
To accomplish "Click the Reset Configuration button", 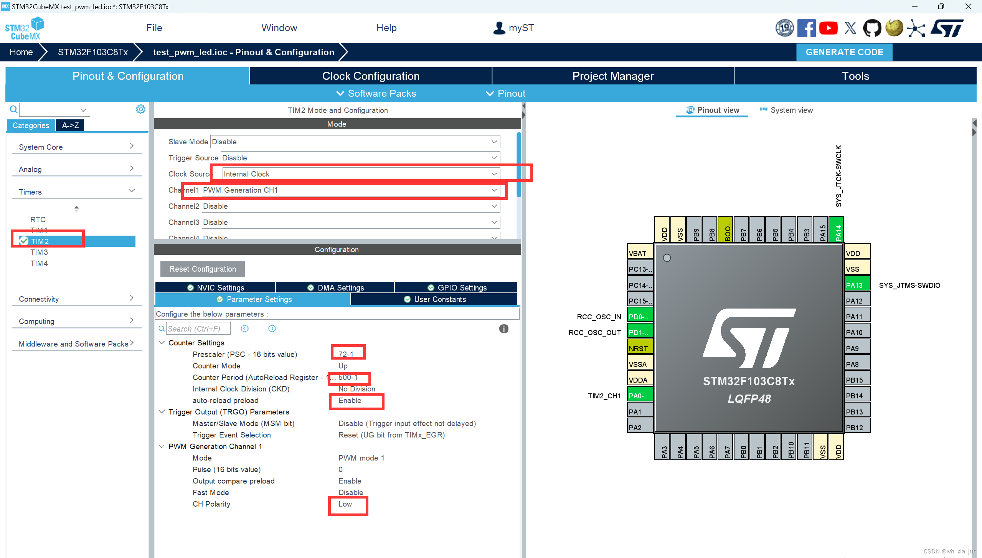I will (203, 269).
